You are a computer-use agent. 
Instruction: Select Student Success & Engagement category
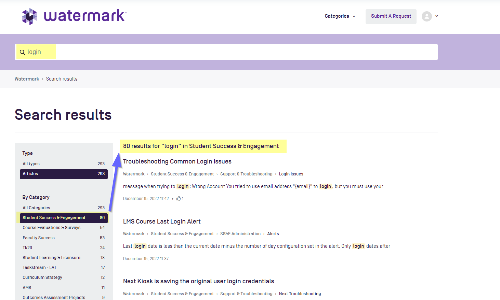(x=64, y=218)
